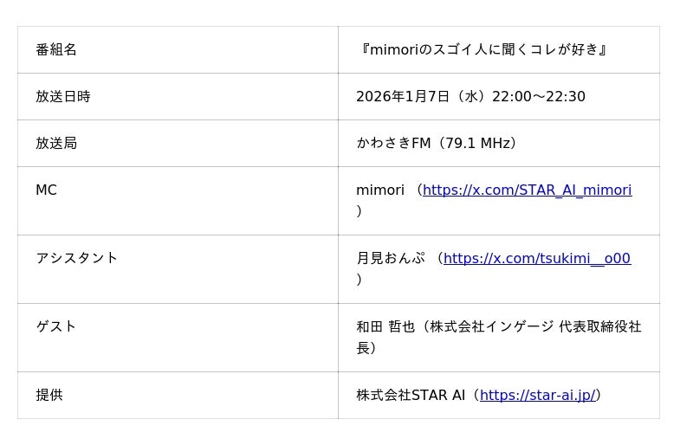Image resolution: width=693 pixels, height=445 pixels.
Task: Open the mimori X profile link
Action: click(x=527, y=190)
